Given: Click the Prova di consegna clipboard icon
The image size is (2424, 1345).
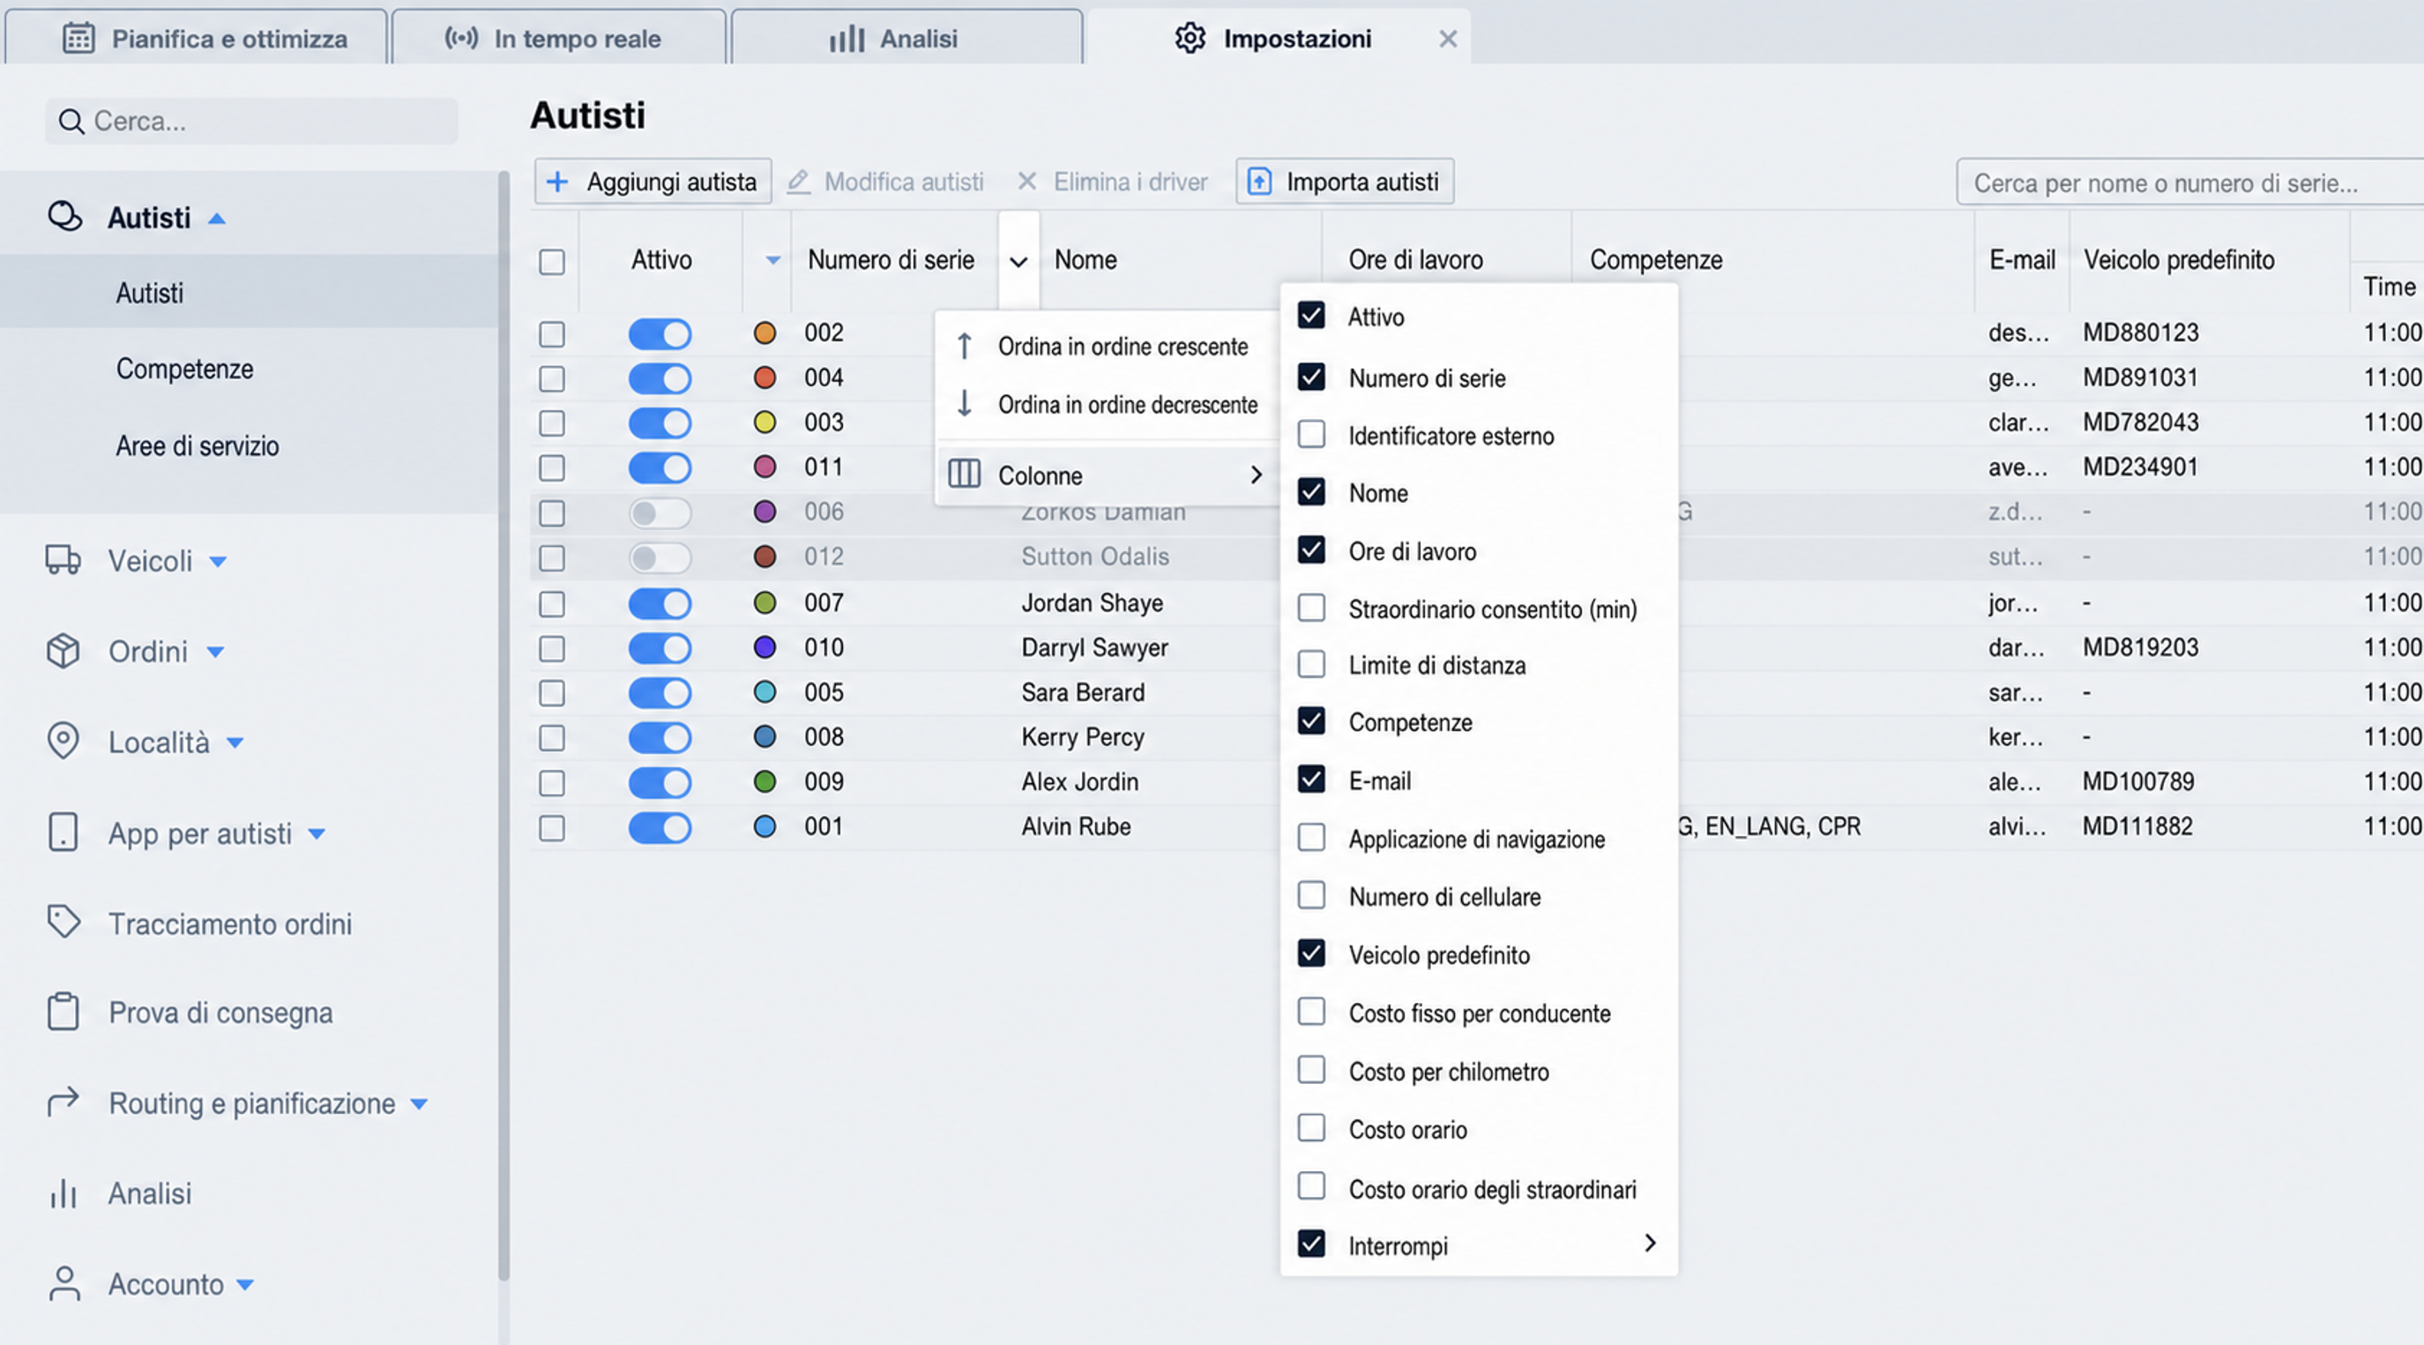Looking at the screenshot, I should [x=63, y=1012].
